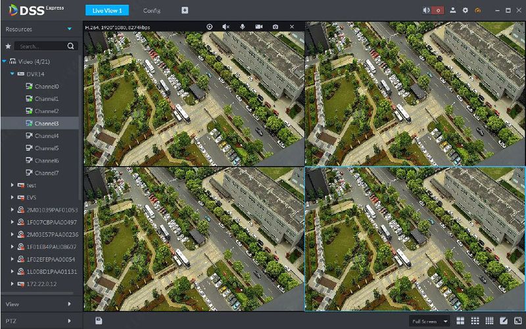Start local recording with camcorder icon

coord(258,27)
